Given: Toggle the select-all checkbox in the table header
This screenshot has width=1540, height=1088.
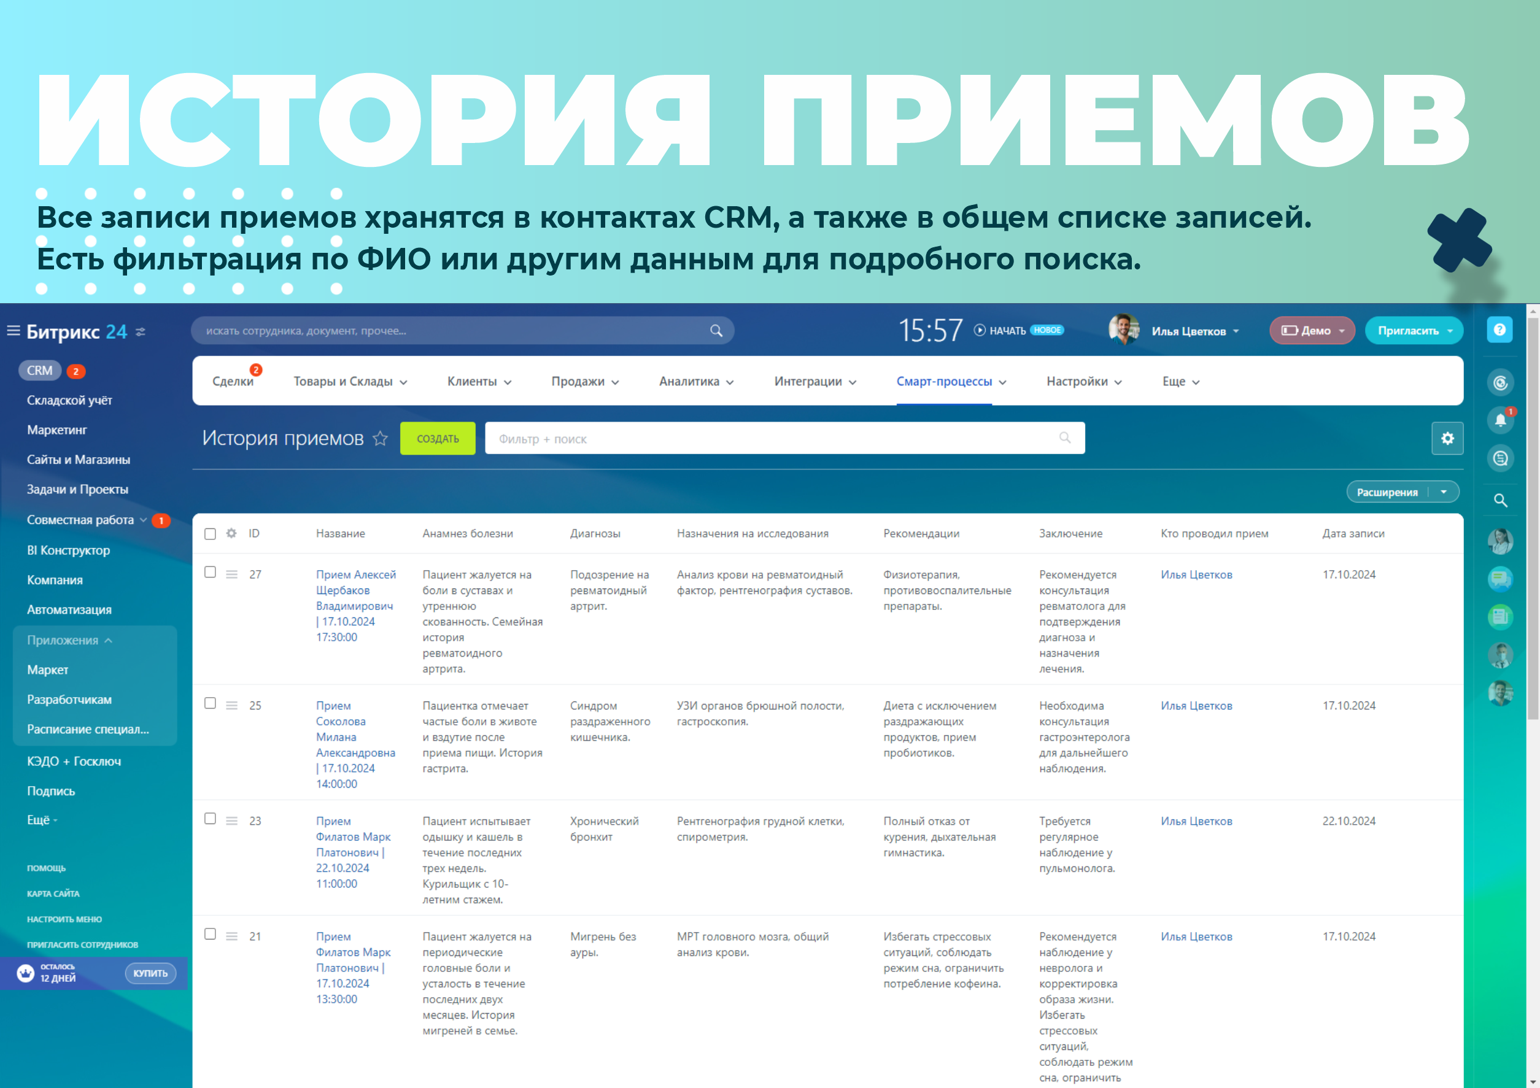Looking at the screenshot, I should tap(210, 534).
